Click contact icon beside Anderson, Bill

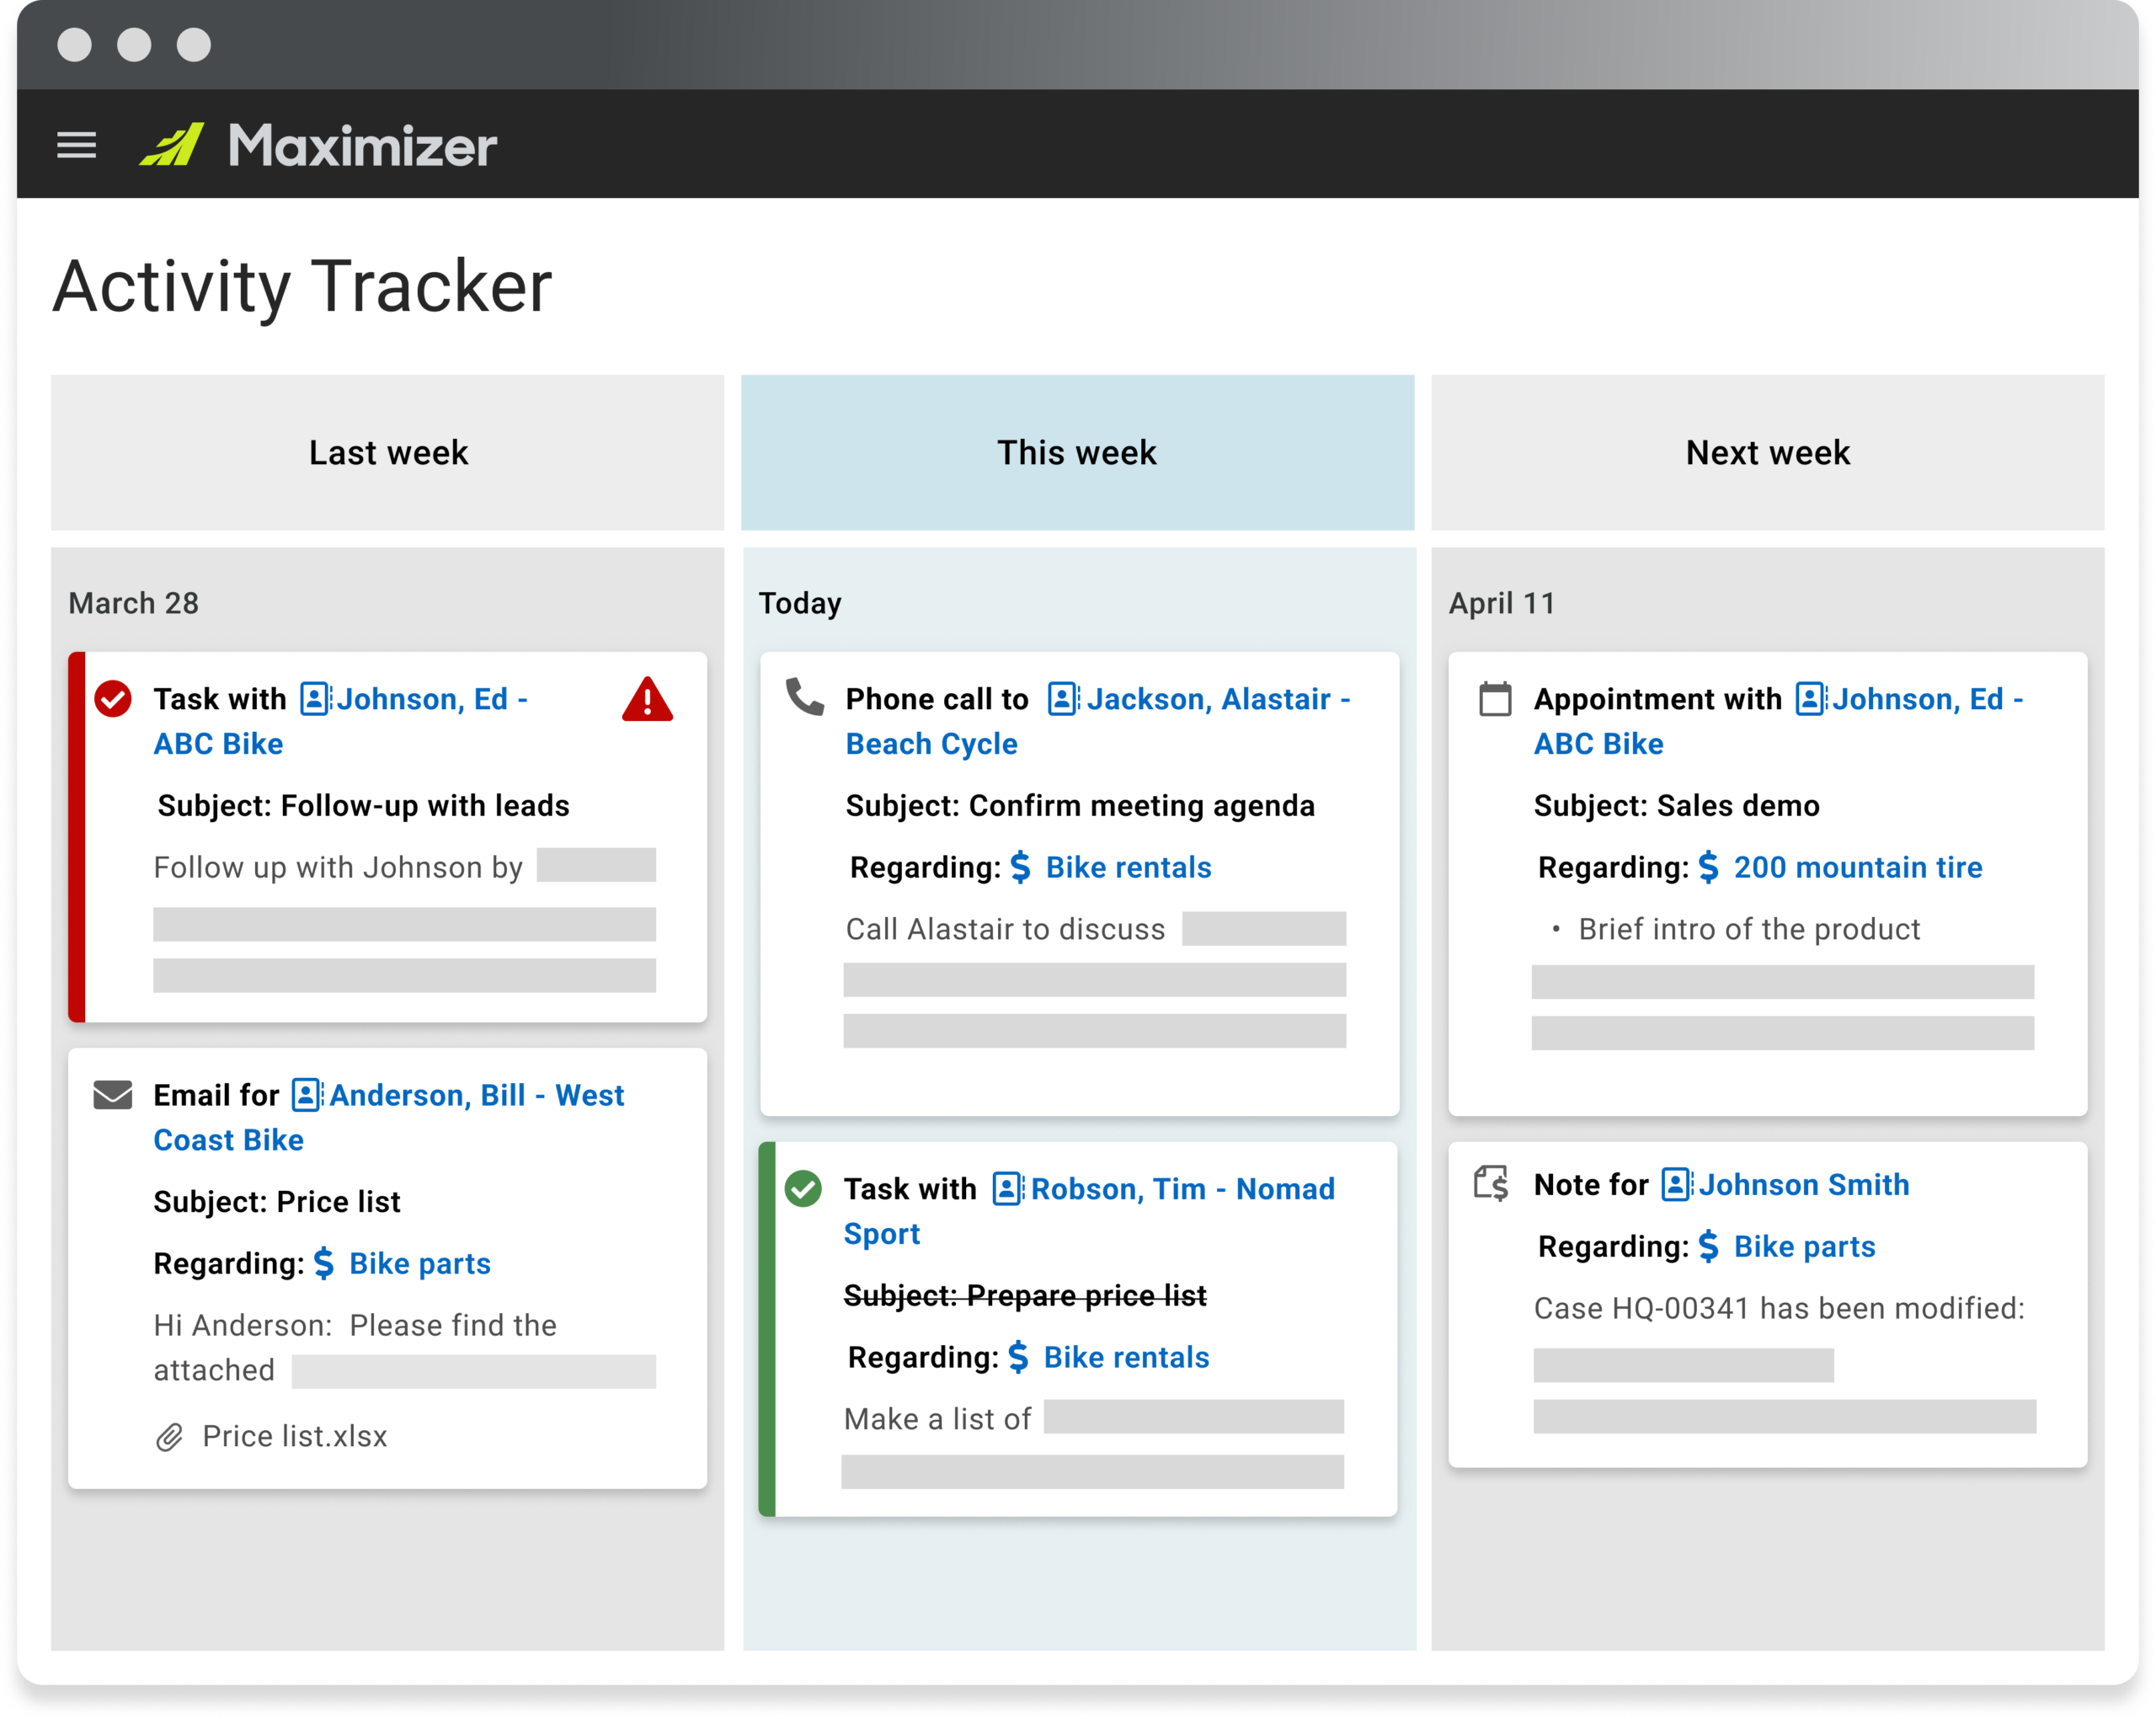point(306,1094)
